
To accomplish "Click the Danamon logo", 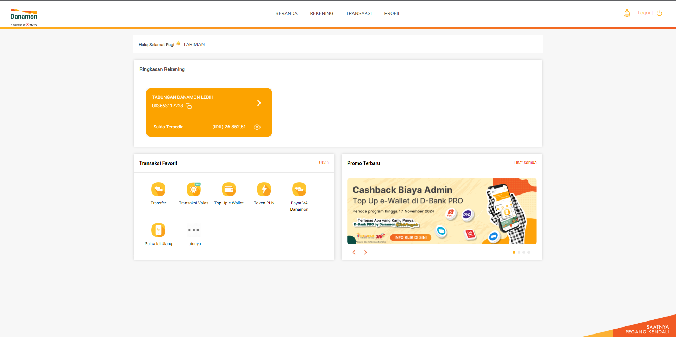I will coord(24,17).
